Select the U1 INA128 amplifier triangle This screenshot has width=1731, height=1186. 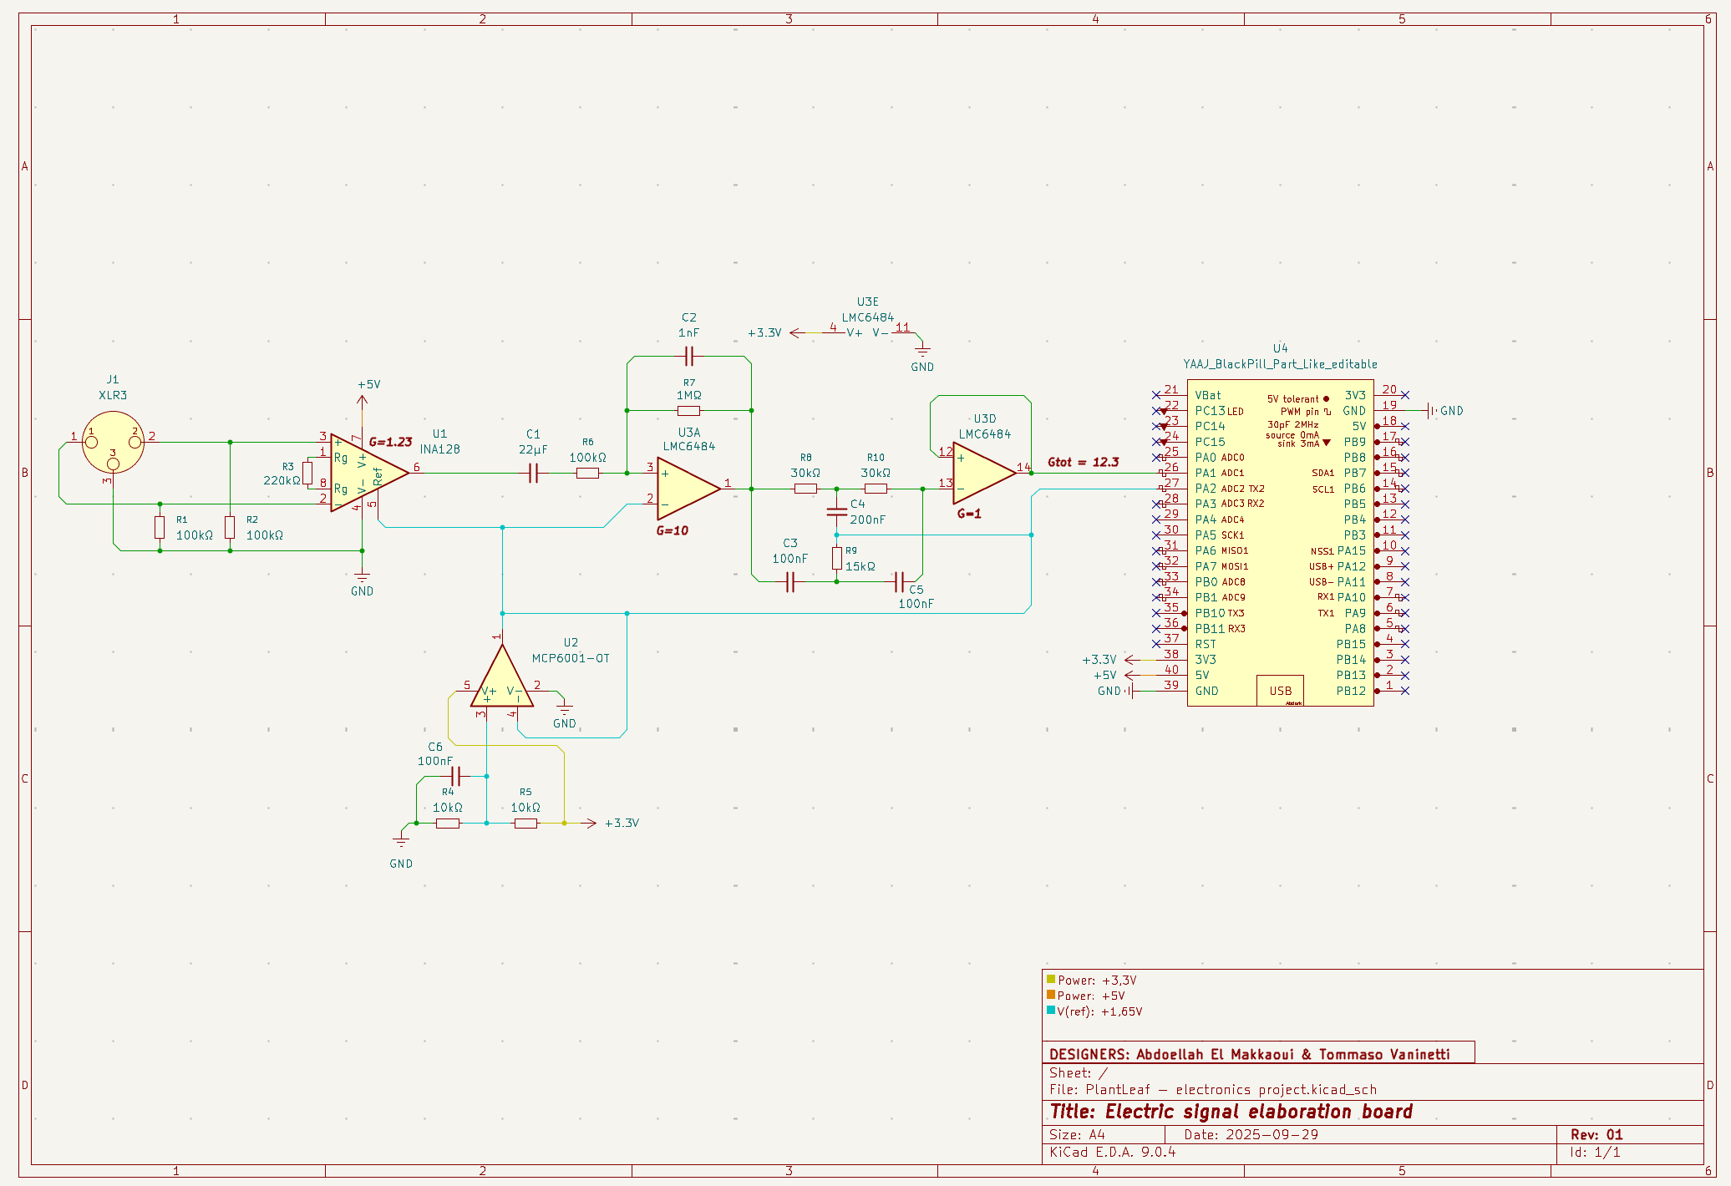tap(369, 473)
